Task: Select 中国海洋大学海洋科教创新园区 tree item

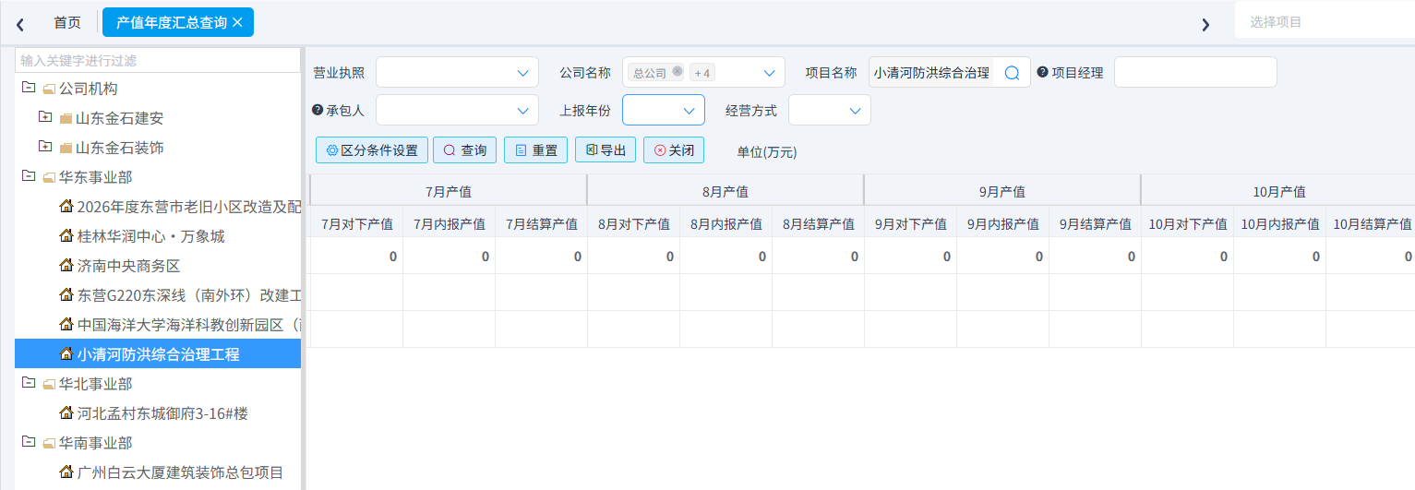Action: tap(158, 325)
